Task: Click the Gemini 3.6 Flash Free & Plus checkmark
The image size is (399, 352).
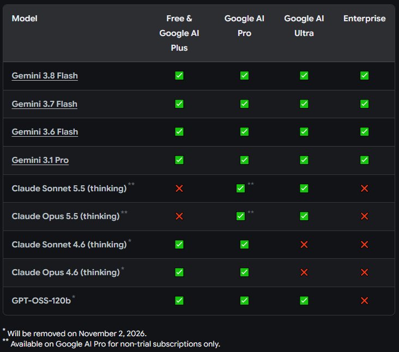Action: pos(179,132)
